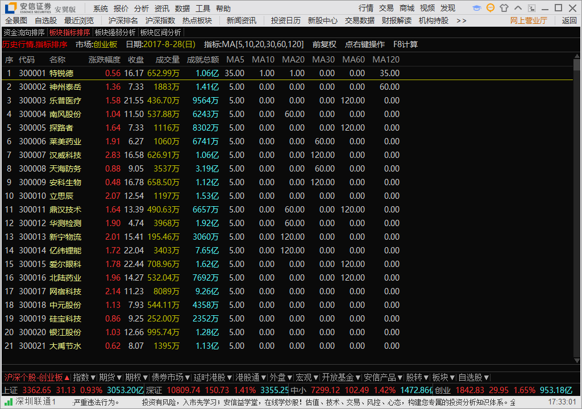
Task: Open the 板块 dropdown in bottom bar
Action: (x=443, y=377)
